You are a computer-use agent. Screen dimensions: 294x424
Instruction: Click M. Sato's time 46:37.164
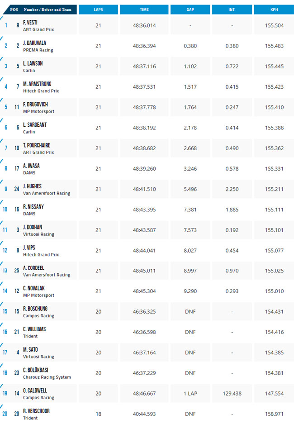pos(144,353)
